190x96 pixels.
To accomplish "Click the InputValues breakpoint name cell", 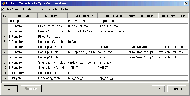I will click(83, 21).
